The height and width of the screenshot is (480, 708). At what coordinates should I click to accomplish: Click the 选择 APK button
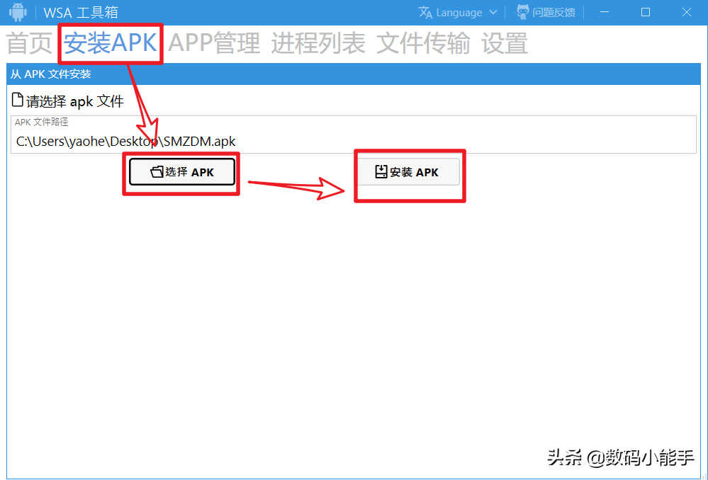[x=182, y=172]
